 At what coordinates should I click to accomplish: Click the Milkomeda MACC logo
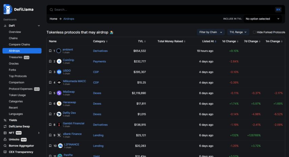click(x=59, y=82)
